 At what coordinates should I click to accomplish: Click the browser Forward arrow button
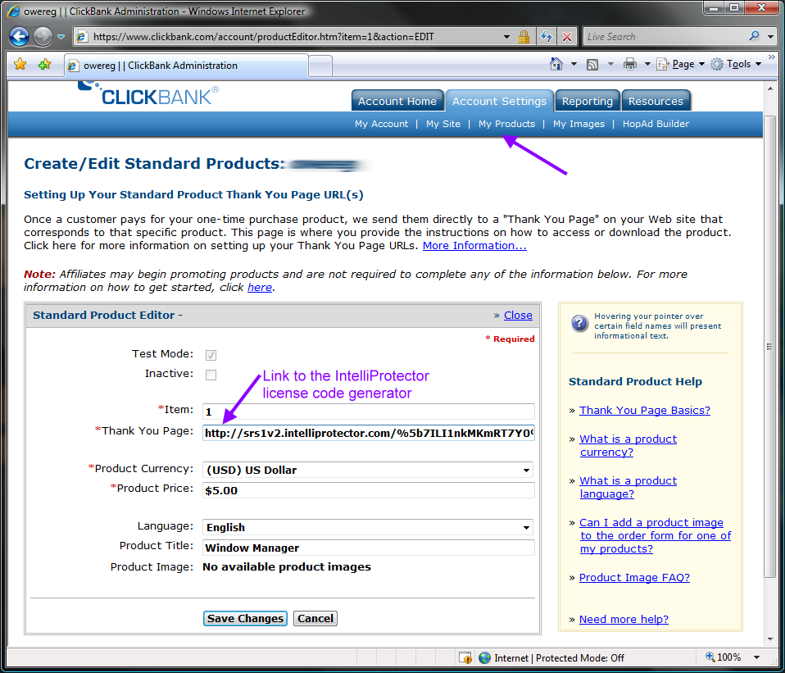[x=43, y=37]
